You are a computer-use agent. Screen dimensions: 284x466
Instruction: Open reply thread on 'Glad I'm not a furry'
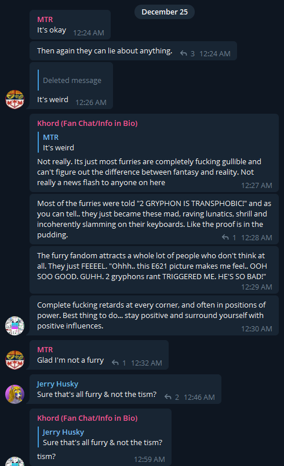click(119, 363)
